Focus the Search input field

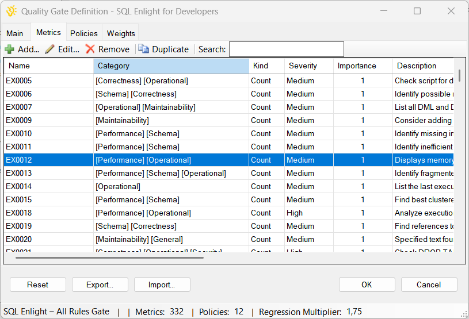(287, 49)
